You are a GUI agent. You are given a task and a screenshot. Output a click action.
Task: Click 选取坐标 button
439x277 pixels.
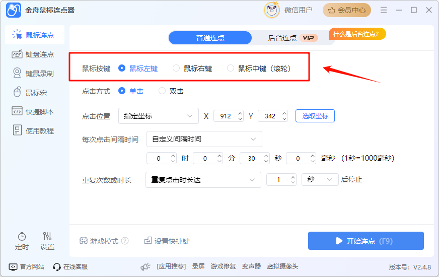pos(315,116)
